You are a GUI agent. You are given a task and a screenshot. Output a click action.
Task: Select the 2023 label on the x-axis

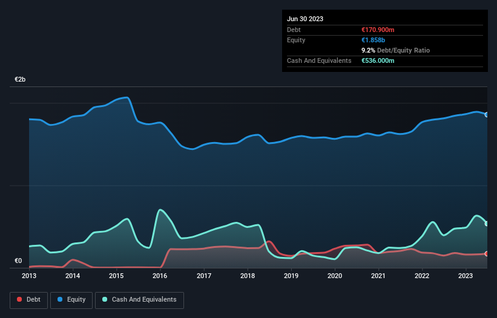coord(466,276)
